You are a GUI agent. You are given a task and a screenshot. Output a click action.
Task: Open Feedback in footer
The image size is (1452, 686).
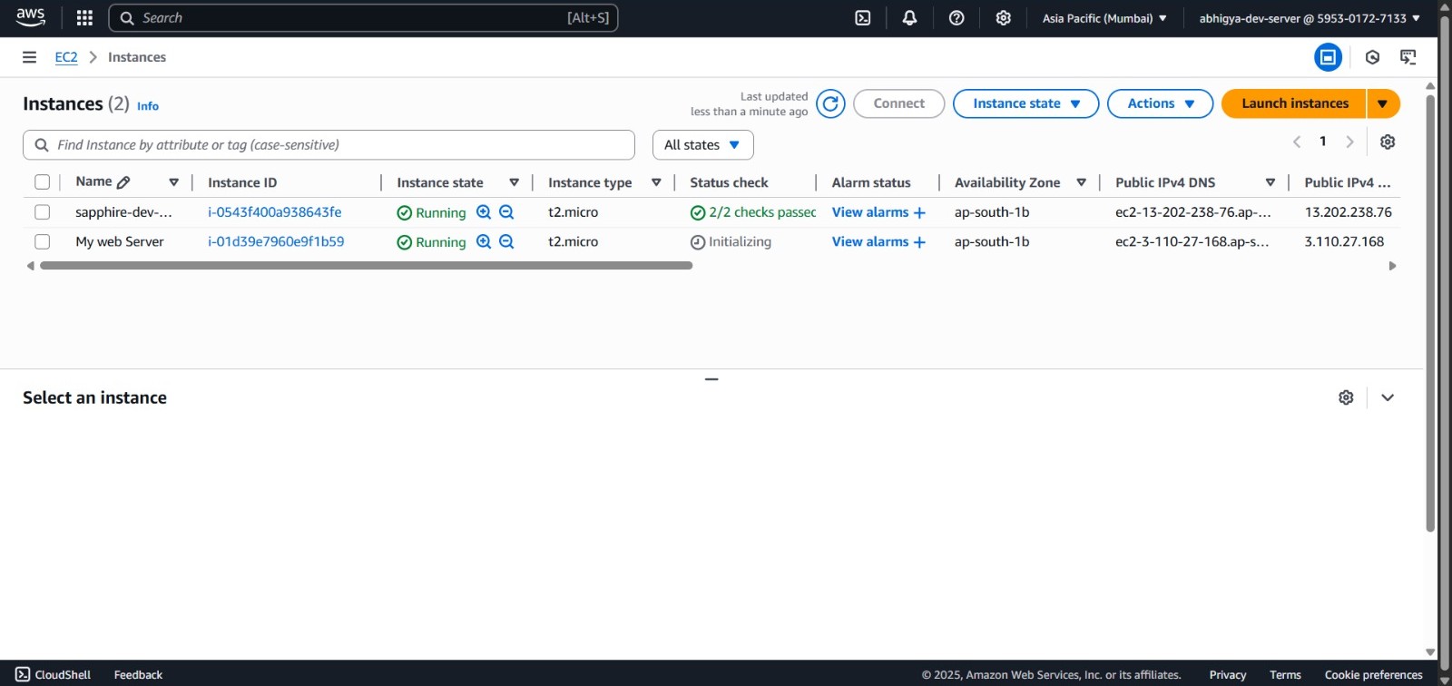[138, 674]
